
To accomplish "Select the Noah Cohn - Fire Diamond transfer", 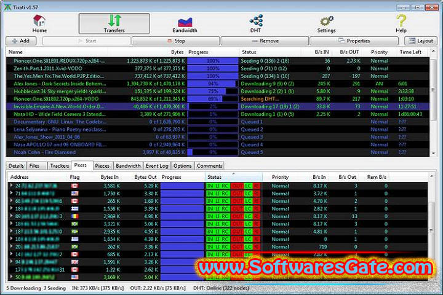I will [218, 152].
